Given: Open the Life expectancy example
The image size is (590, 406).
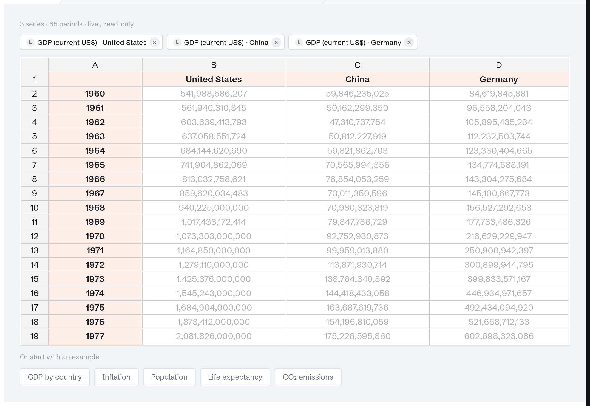Looking at the screenshot, I should pyautogui.click(x=235, y=377).
